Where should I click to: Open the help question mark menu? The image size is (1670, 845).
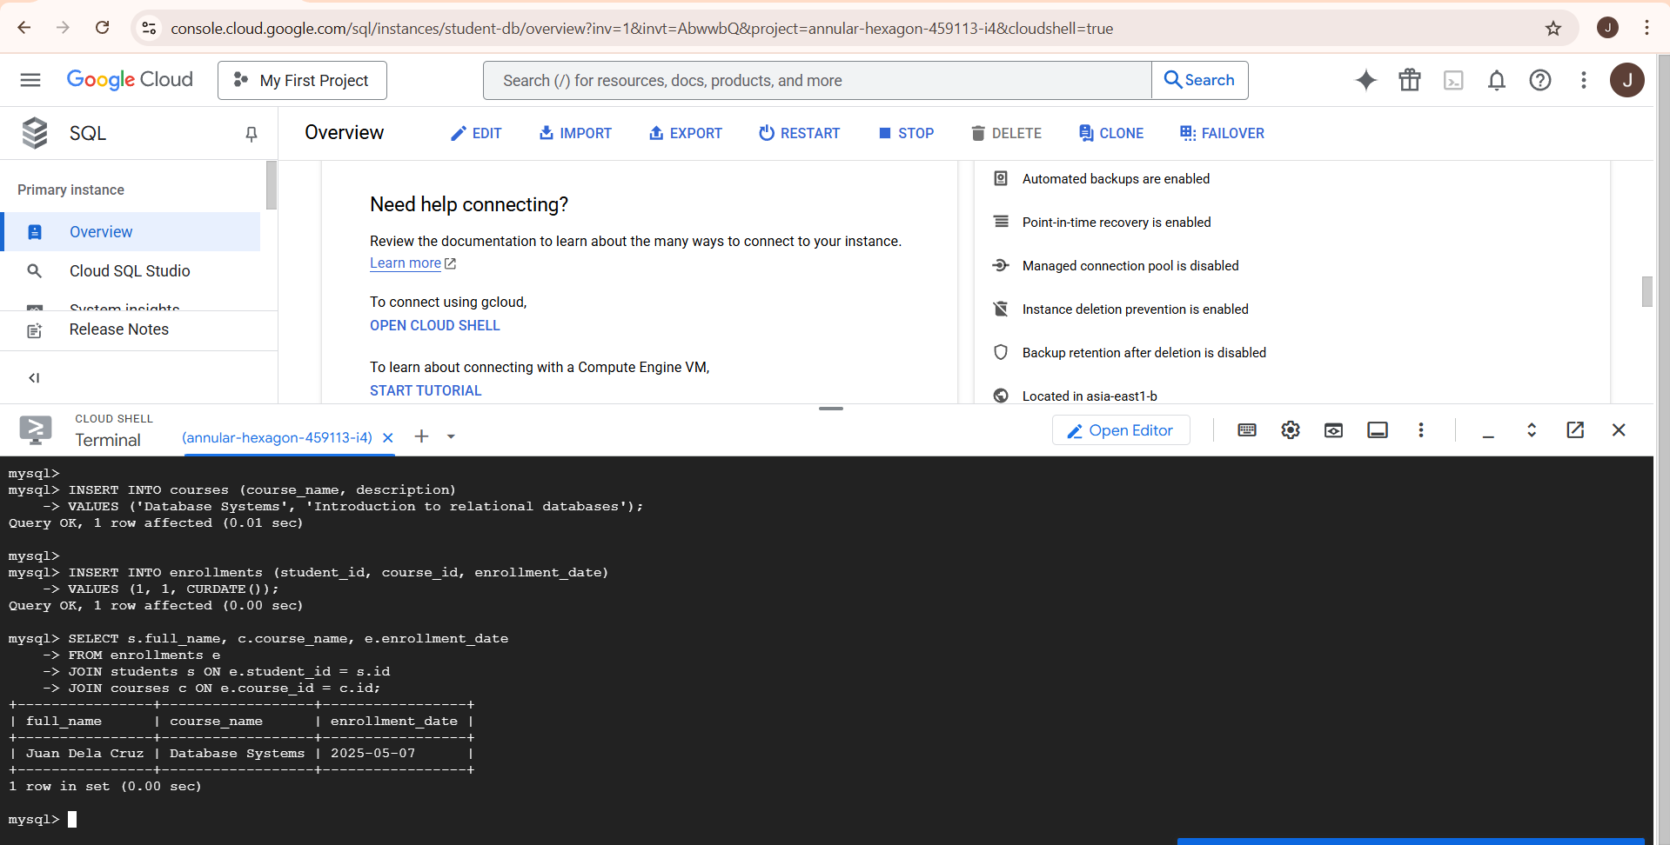1540,80
